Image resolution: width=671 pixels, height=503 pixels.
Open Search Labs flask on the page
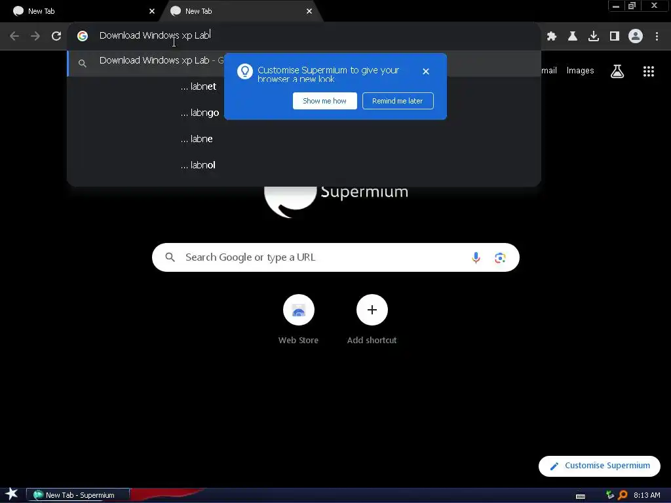617,71
